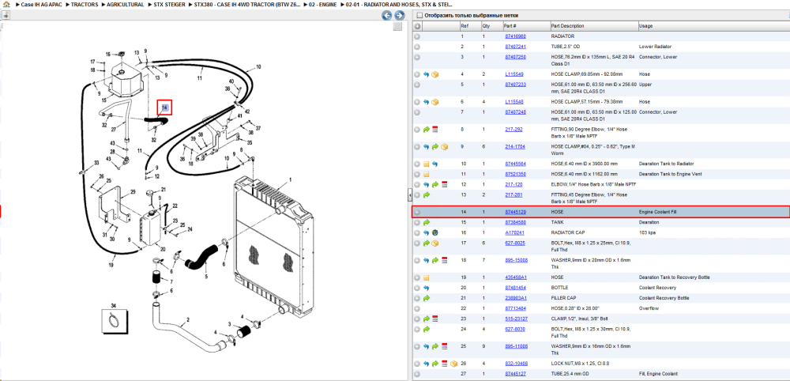Screen dimensions: 790x381
Task: Click green arrow icon for part 217-281
Action: tap(427, 195)
